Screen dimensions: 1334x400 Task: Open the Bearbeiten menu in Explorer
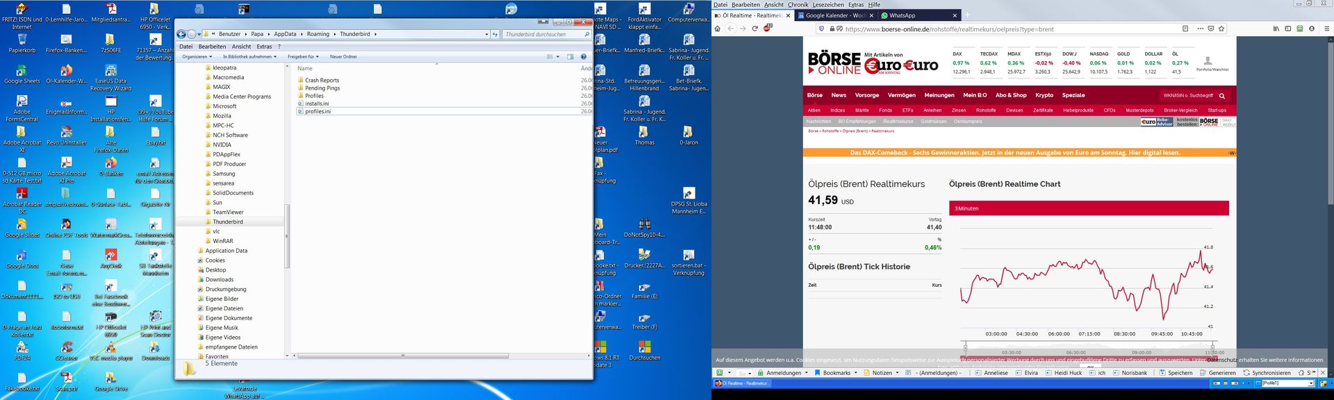pos(212,47)
